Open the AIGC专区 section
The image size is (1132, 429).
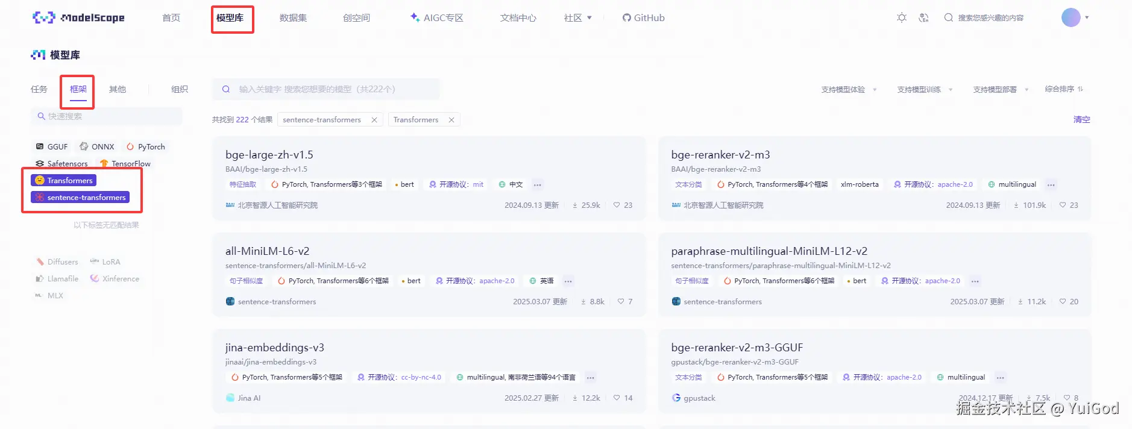click(437, 17)
